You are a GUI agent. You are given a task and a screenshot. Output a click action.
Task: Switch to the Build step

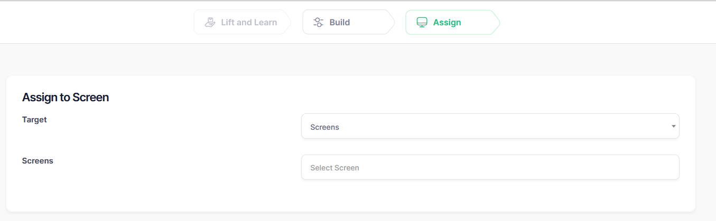339,23
